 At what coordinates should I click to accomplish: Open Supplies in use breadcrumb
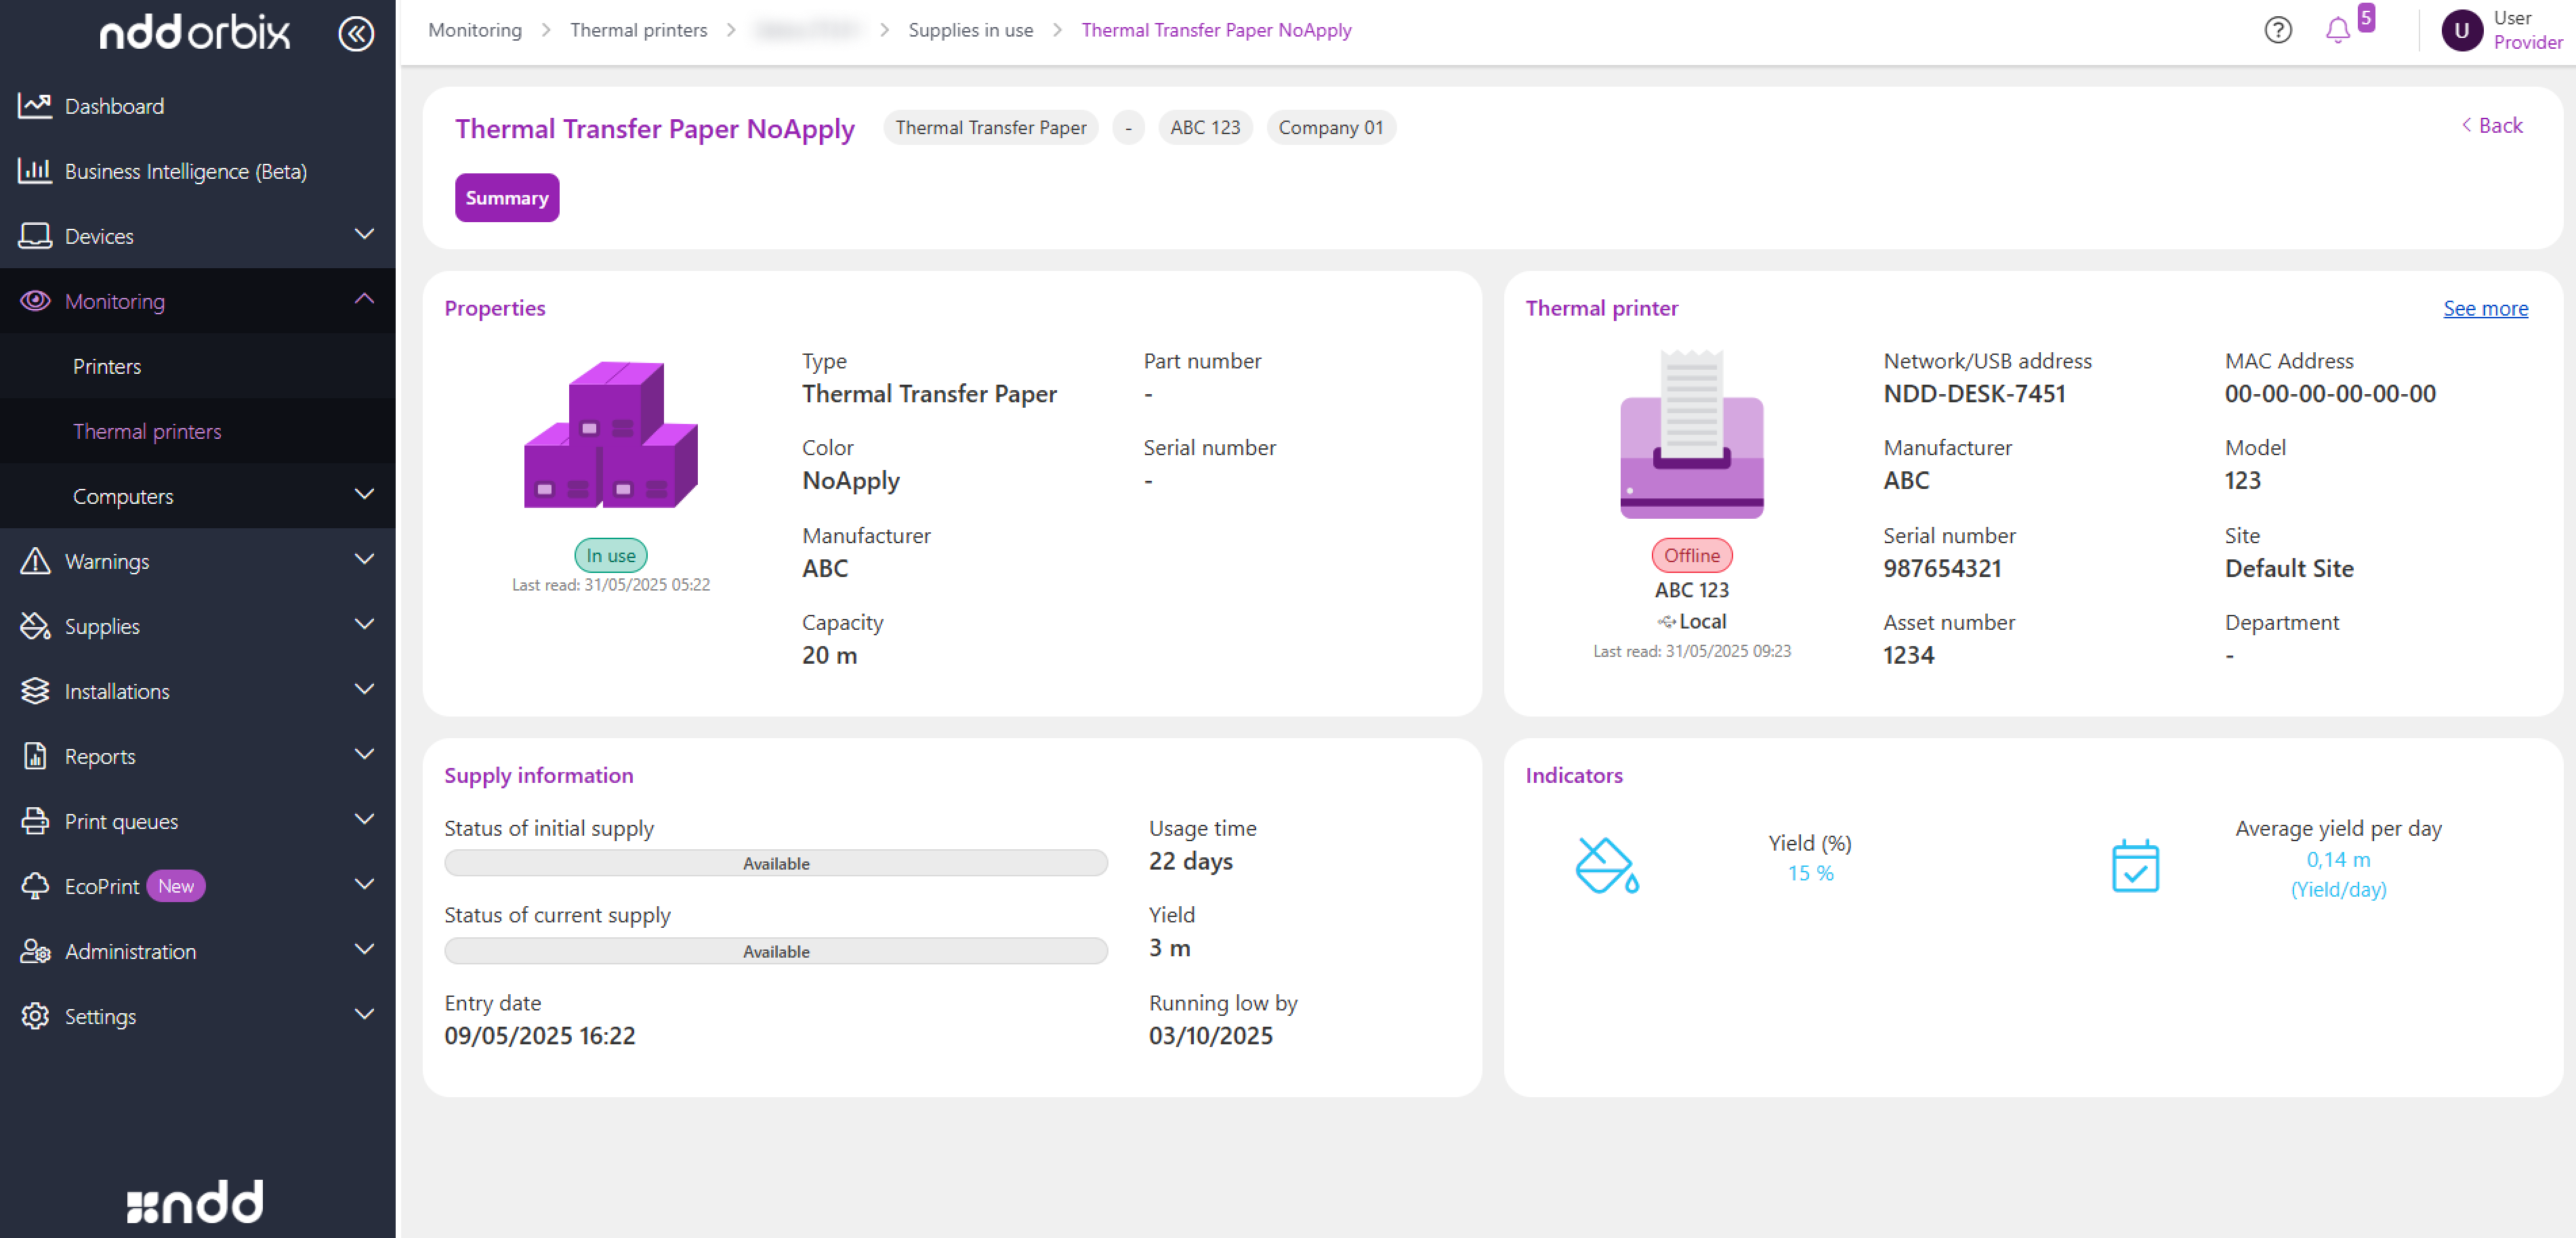970,30
